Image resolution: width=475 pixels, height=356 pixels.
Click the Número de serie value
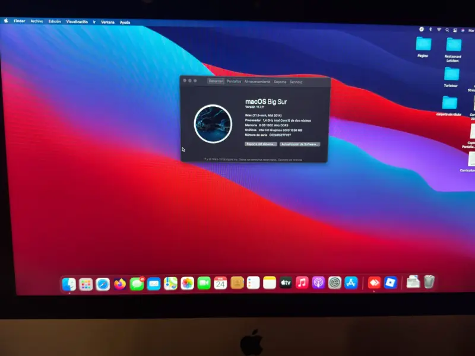[280, 135]
